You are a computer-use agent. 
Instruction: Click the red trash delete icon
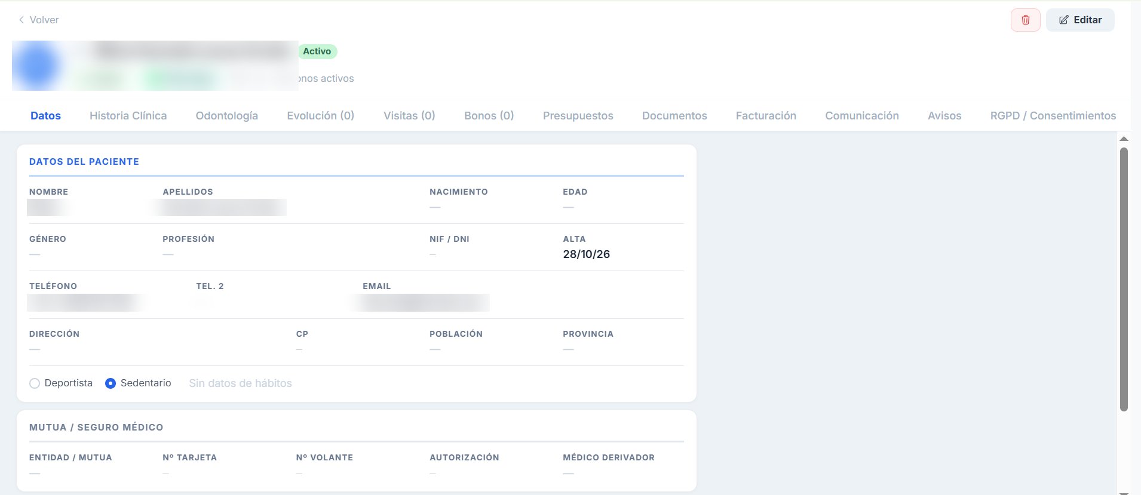pos(1025,20)
